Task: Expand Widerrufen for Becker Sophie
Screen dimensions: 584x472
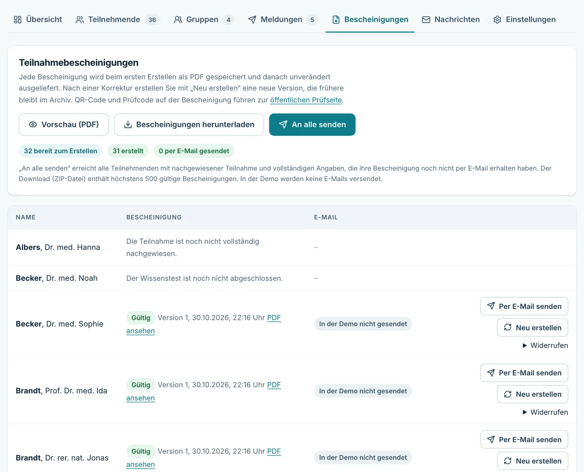Action: 545,346
